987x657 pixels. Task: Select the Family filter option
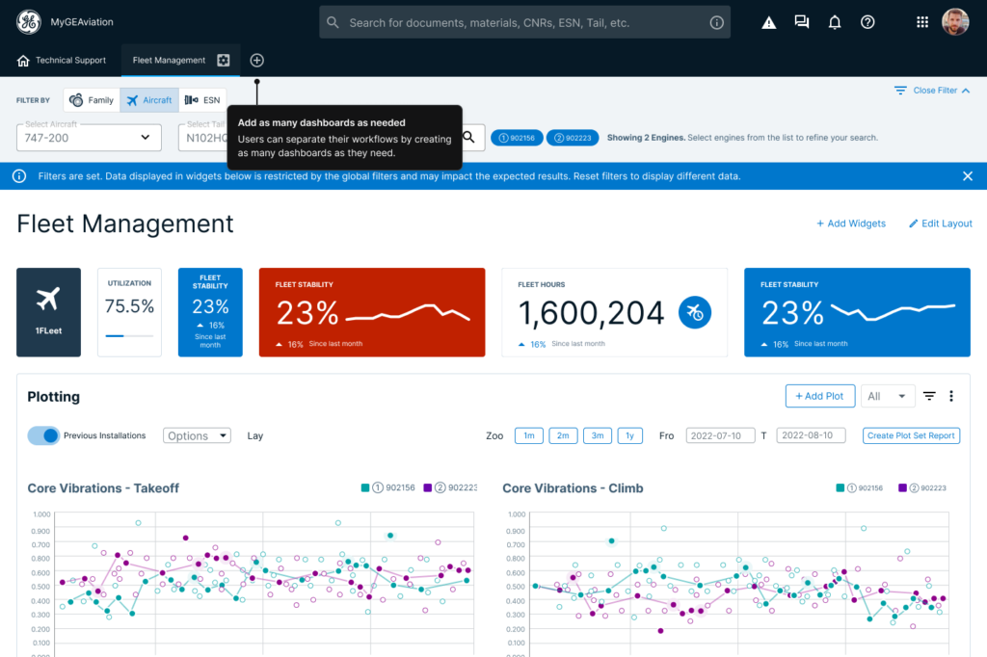pos(92,100)
